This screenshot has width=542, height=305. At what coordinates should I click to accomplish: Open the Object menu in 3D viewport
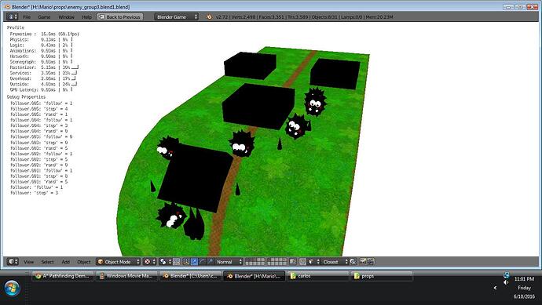tap(84, 262)
